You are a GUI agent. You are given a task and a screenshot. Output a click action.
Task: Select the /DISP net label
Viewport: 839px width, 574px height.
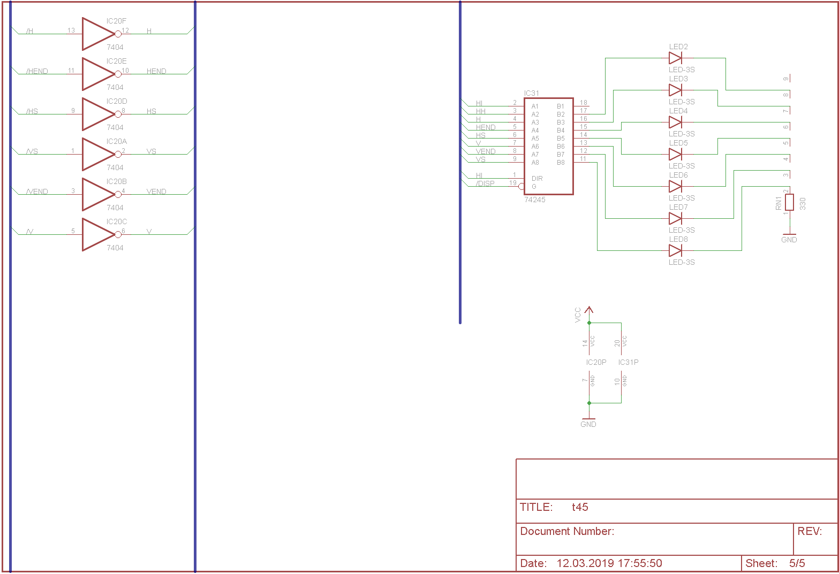[485, 183]
